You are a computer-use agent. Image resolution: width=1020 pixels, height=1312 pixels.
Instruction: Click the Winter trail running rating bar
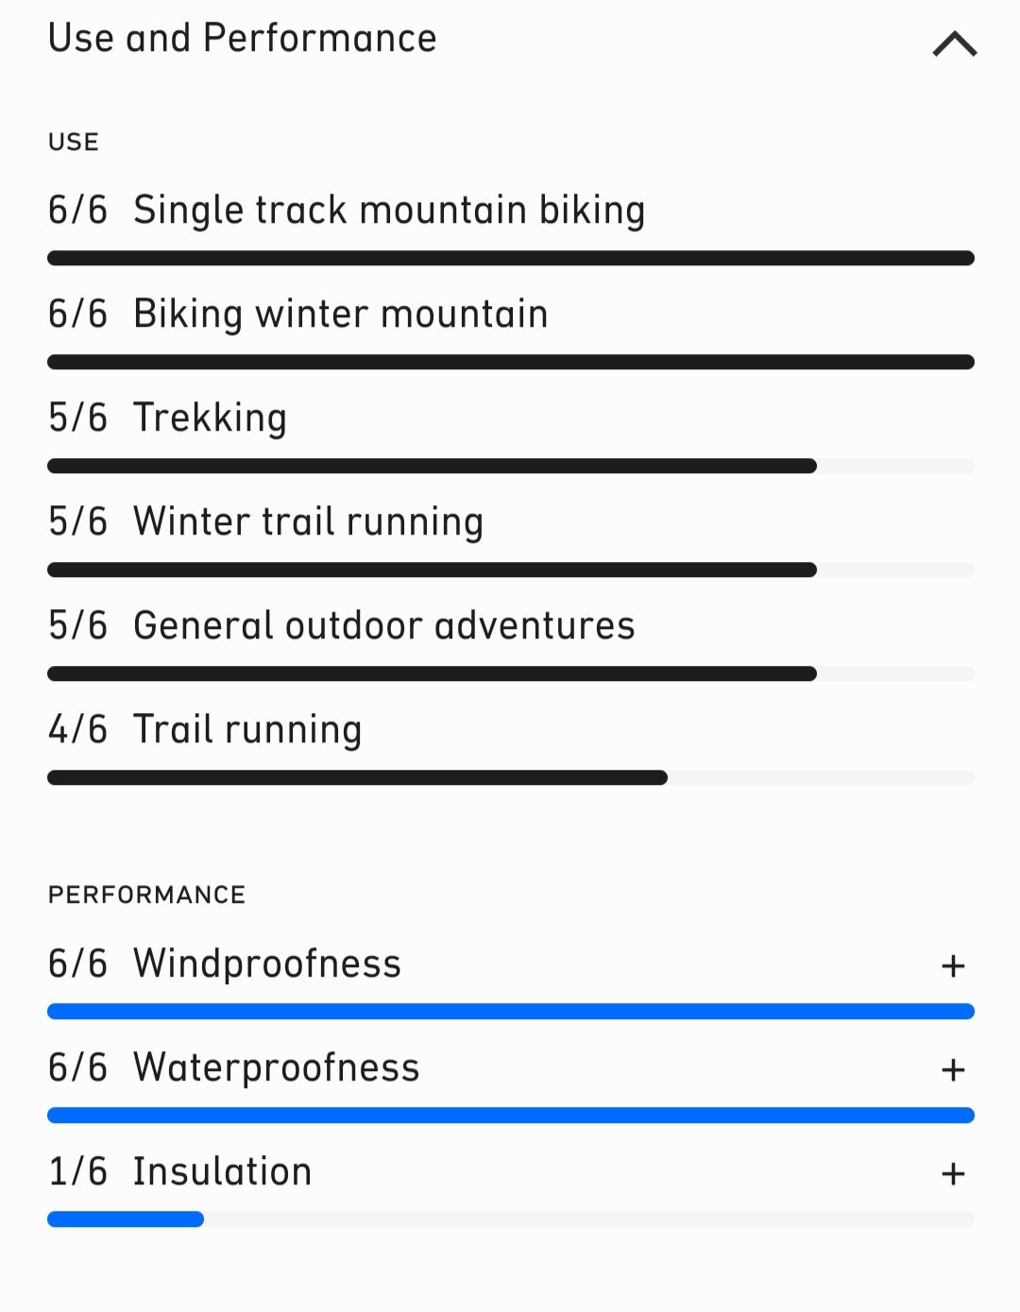coord(510,570)
